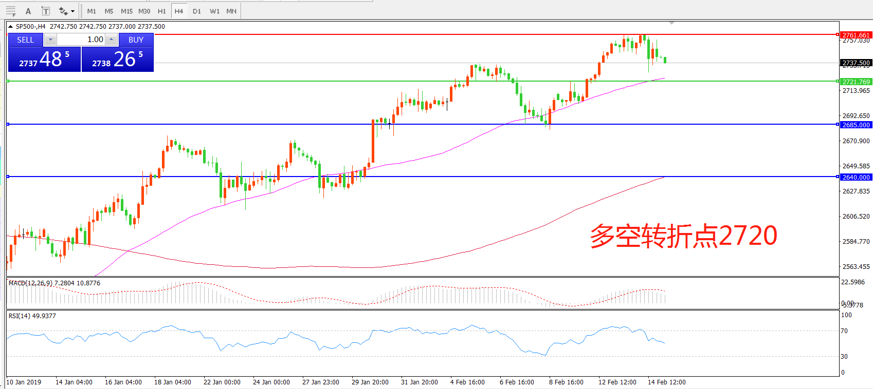Switch to MN monthly timeframe
The image size is (873, 389).
(x=231, y=11)
